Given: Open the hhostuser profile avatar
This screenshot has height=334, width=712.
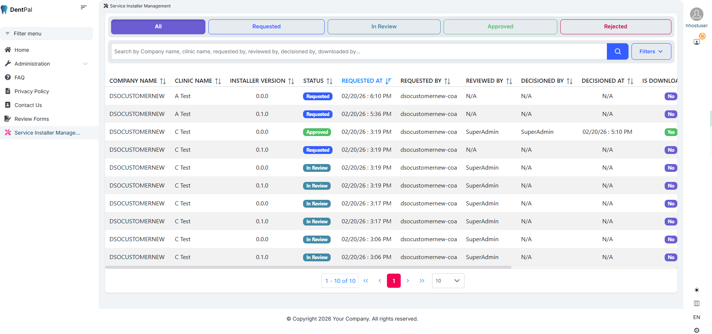Looking at the screenshot, I should (x=696, y=14).
